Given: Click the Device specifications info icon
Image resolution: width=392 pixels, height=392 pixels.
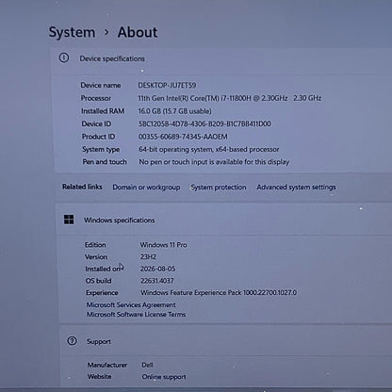Looking at the screenshot, I should 64,57.
